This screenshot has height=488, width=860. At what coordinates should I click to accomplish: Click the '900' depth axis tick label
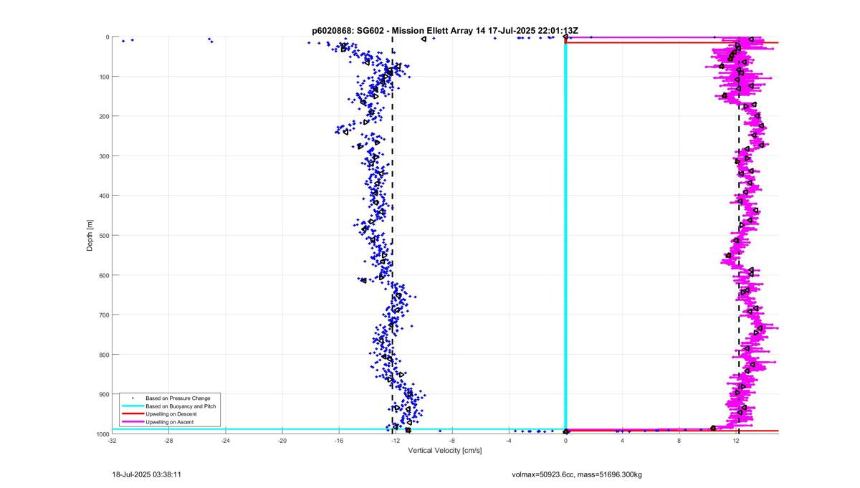click(103, 394)
